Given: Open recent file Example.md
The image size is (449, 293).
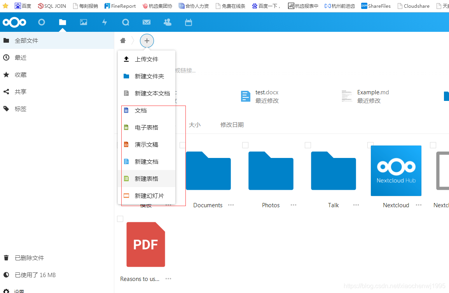Looking at the screenshot, I should point(365,97).
